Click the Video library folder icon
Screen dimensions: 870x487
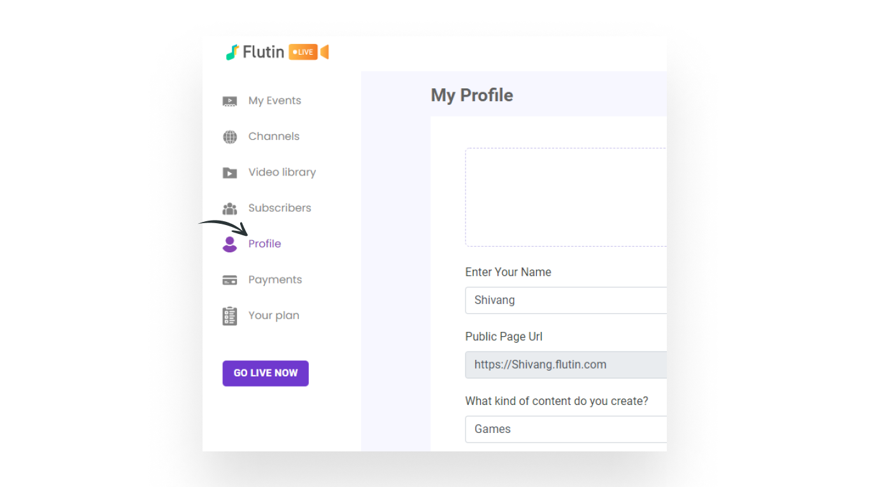pos(230,173)
